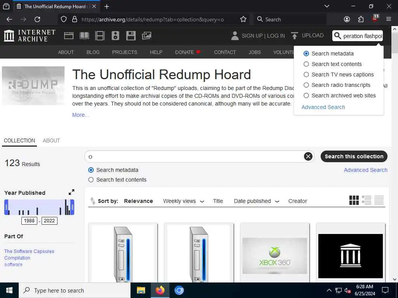
Task: Show hidden system tray icons
Action: tap(329, 290)
